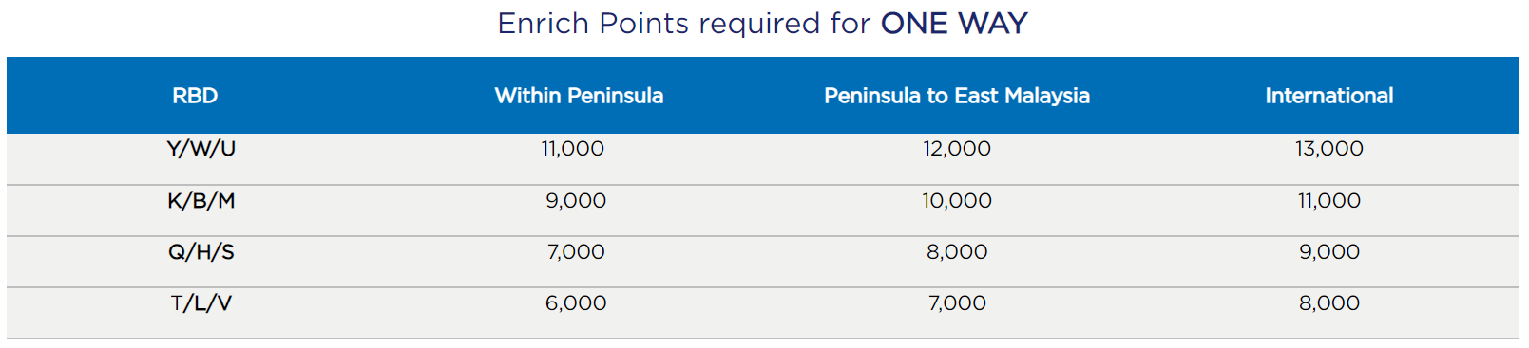Click the T/L/V International 8,000 cell
Screen dimensions: 1529x348
[1328, 303]
